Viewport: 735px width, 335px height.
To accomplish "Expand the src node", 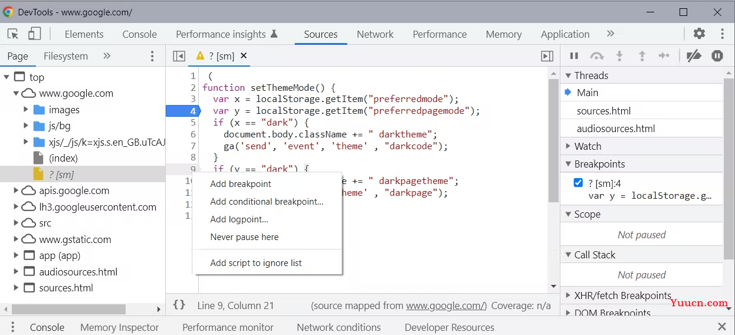I will click(16, 223).
